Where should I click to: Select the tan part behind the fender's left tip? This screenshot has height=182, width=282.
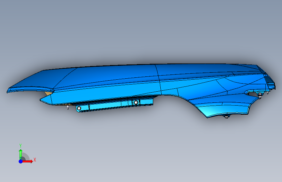coord(48,93)
